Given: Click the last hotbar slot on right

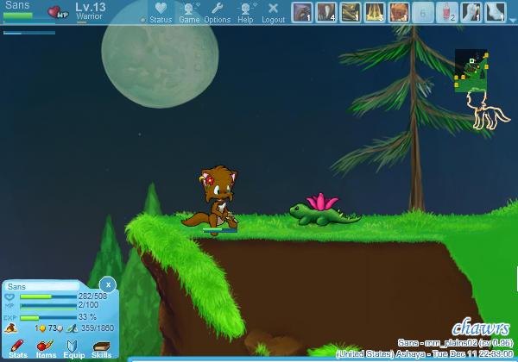Looking at the screenshot, I should click(x=496, y=12).
